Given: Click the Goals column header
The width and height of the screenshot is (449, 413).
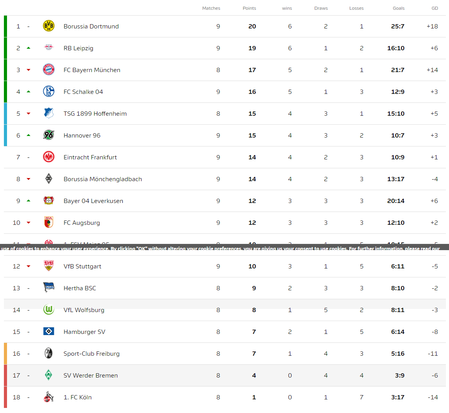Looking at the screenshot, I should pyautogui.click(x=399, y=8).
